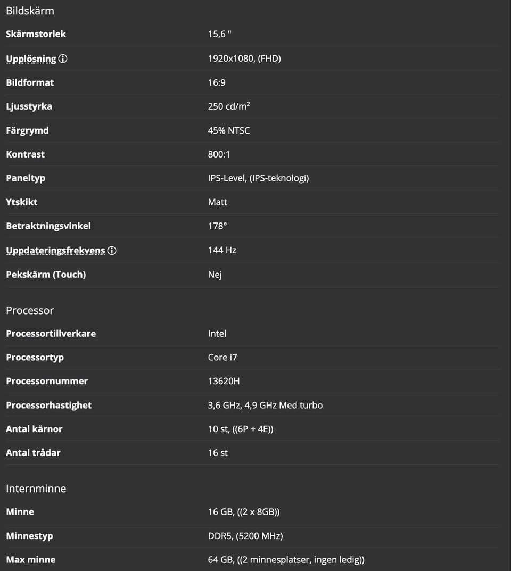Viewport: 511px width, 571px height.
Task: Click the Skärmstorlek row label
Action: (36, 34)
